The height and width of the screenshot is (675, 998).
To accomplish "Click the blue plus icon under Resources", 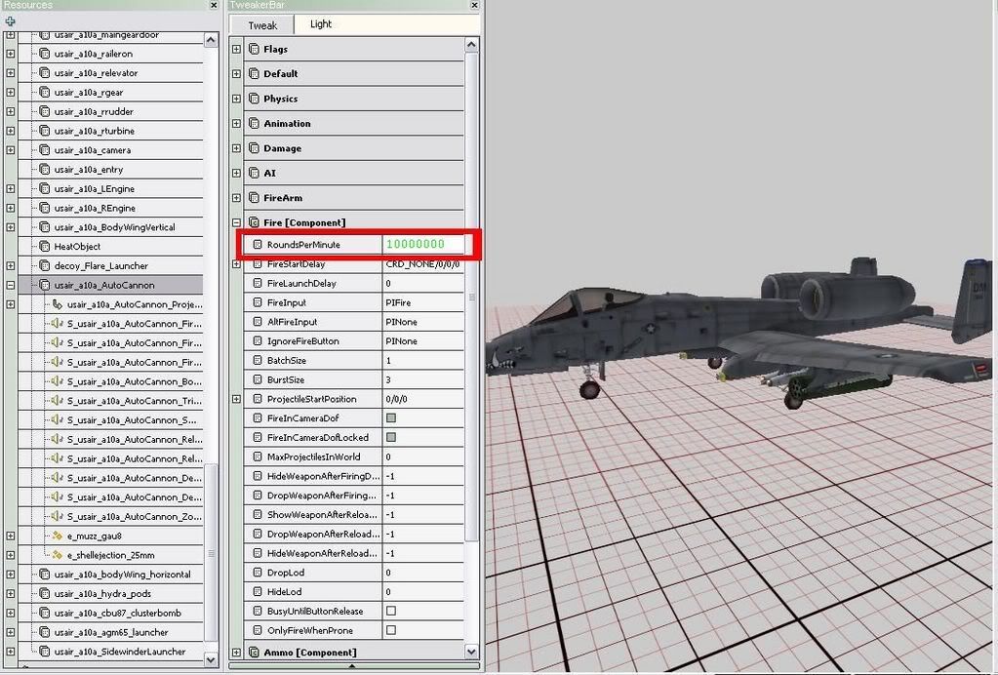I will point(10,20).
